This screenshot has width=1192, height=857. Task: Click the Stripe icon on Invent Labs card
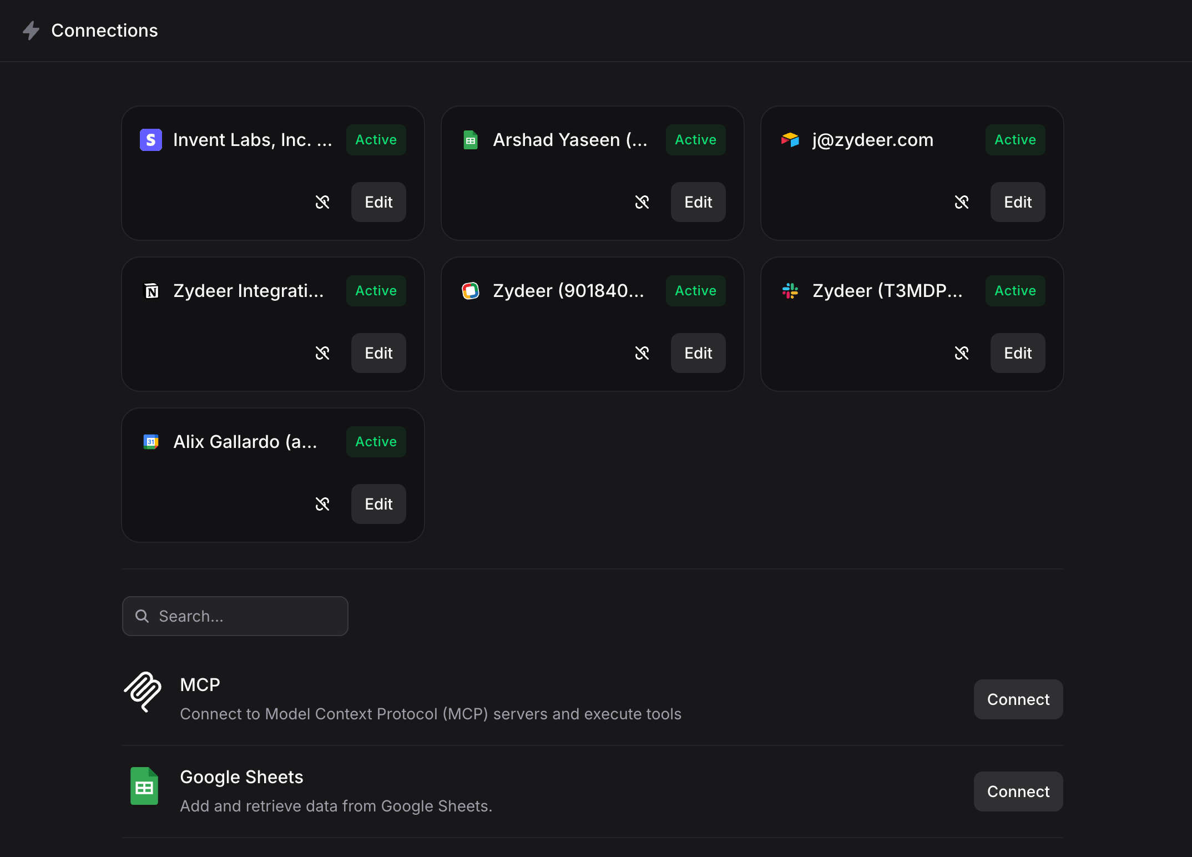(150, 140)
